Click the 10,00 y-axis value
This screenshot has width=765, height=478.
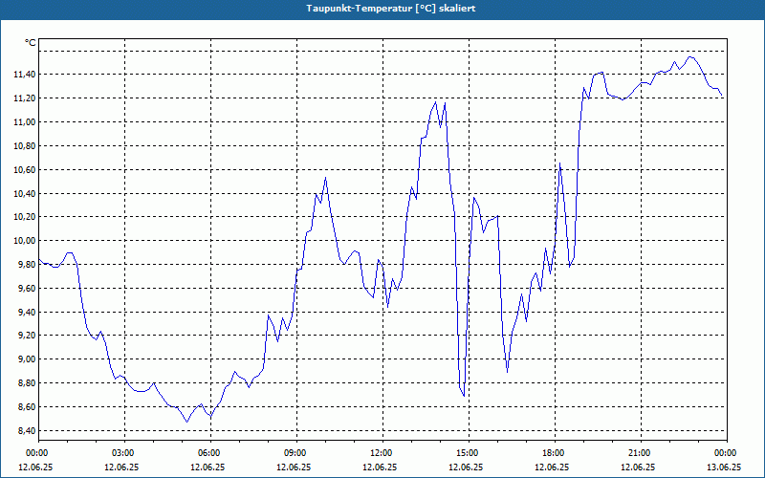pos(25,241)
